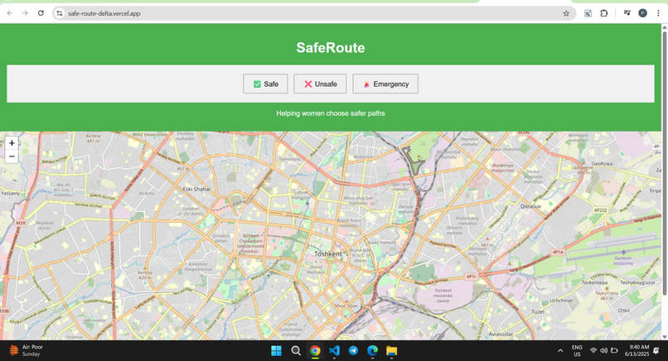Focus the address bar URL
Viewport: 668px width, 361px height.
(104, 13)
